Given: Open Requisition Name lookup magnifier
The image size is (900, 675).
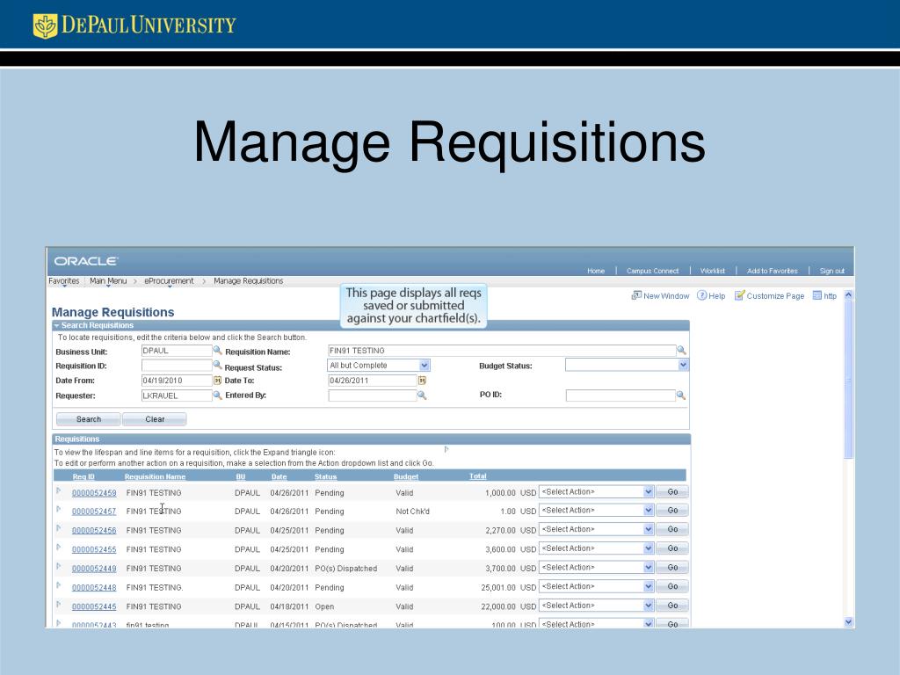Looking at the screenshot, I should tap(681, 350).
